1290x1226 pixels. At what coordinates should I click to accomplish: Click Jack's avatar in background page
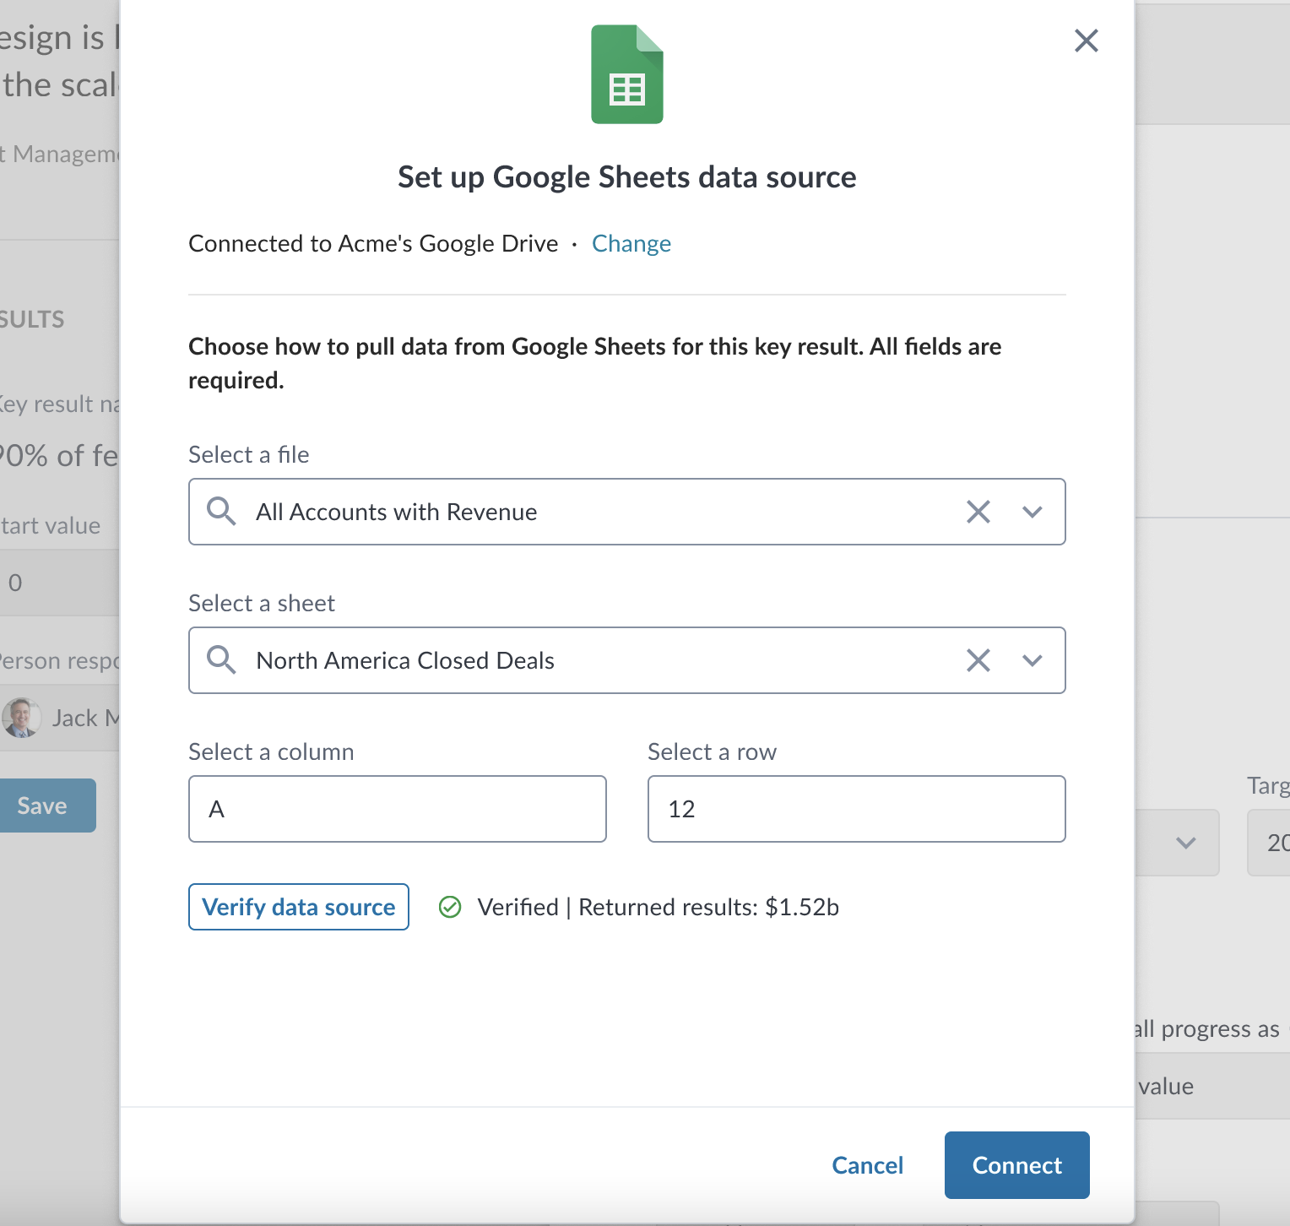21,718
